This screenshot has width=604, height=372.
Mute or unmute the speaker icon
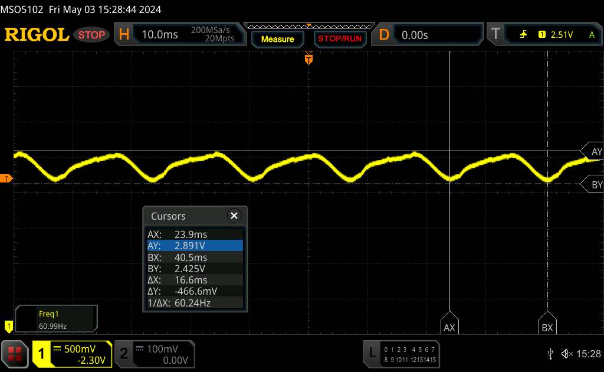(x=567, y=354)
